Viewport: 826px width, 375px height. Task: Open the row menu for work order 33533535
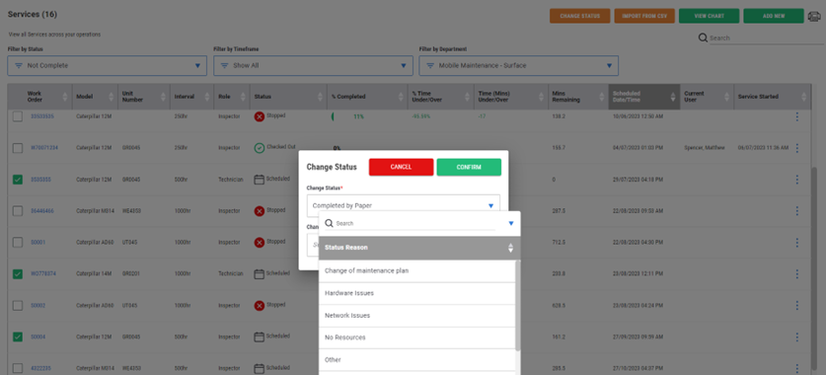(797, 116)
